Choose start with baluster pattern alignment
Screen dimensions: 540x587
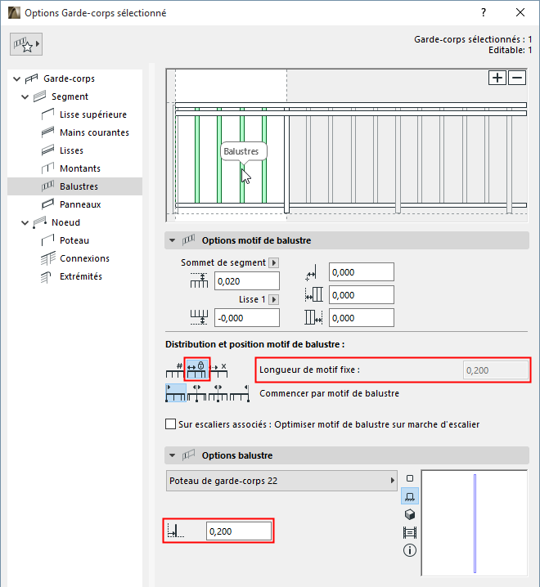176,393
